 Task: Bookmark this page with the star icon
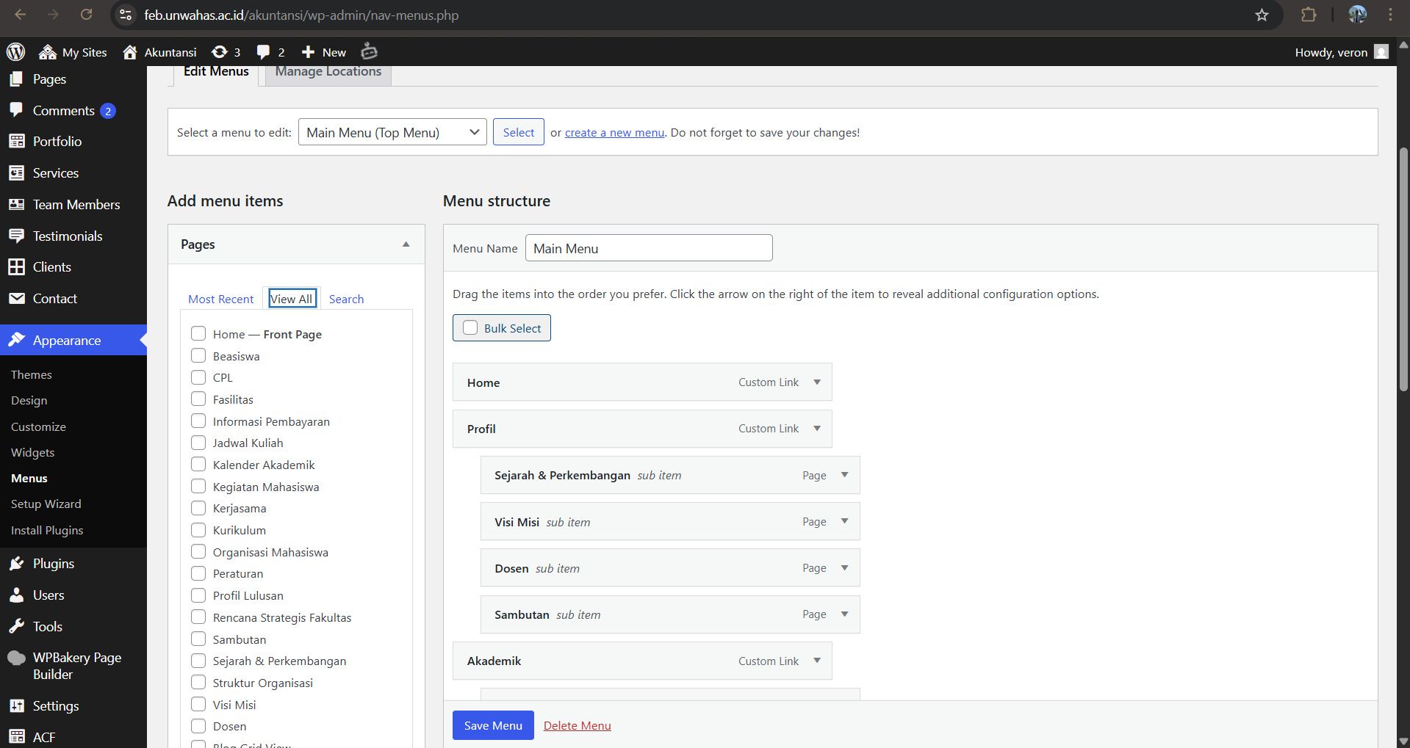[x=1262, y=15]
